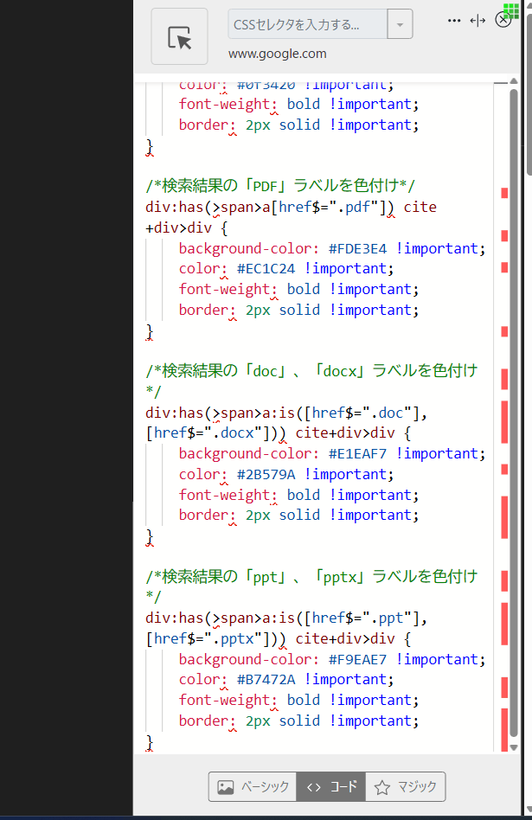Click the background-color #F9EAE7 line
Viewport: 532px width, 820px height.
[x=332, y=659]
